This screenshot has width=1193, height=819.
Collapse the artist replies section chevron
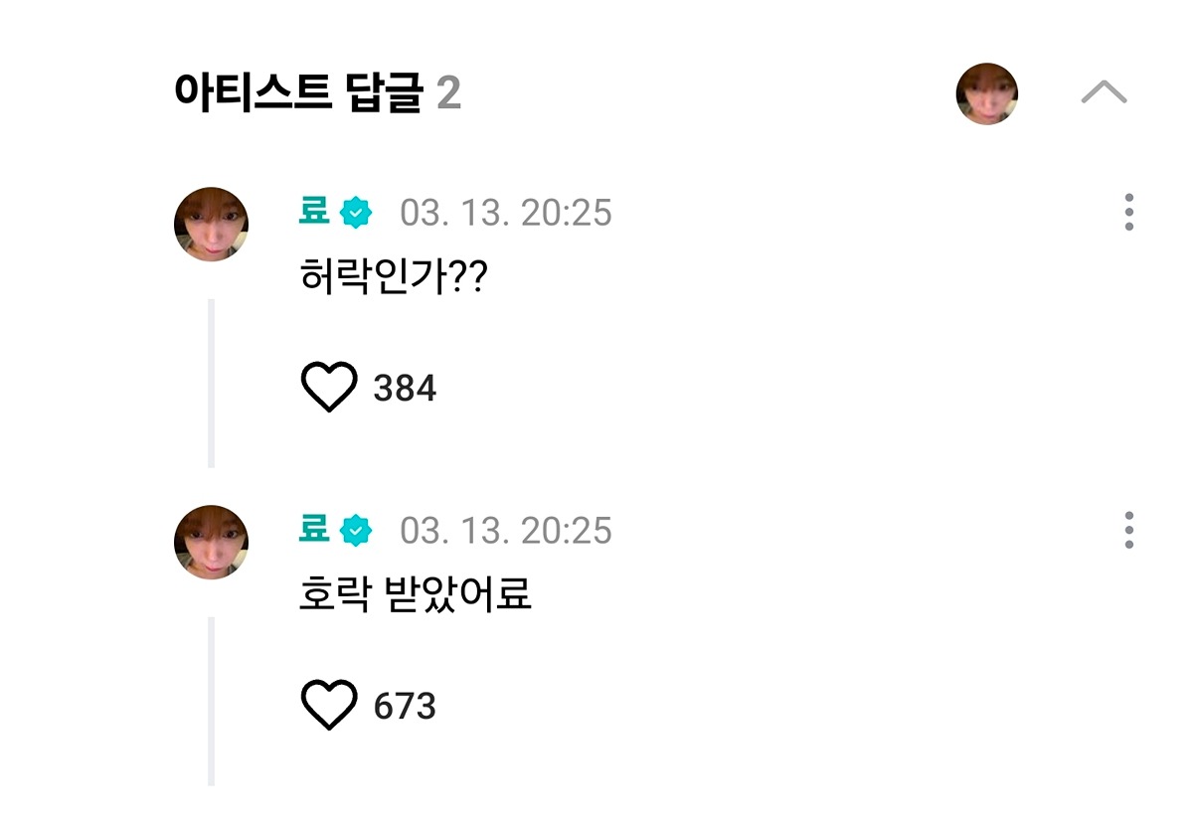pyautogui.click(x=1104, y=93)
